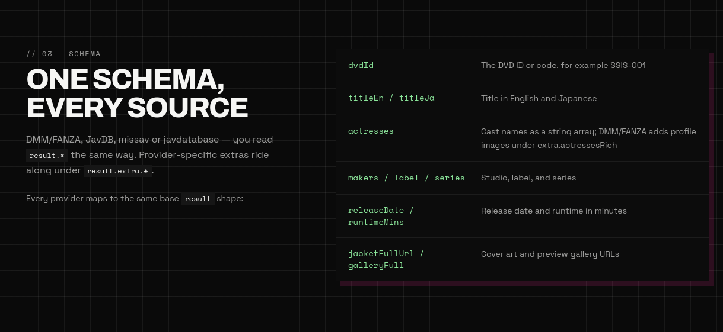Click the 'ONE SCHEMA, EVERY SOURCE' heading
Viewport: 723px width, 332px height.
[x=137, y=94]
